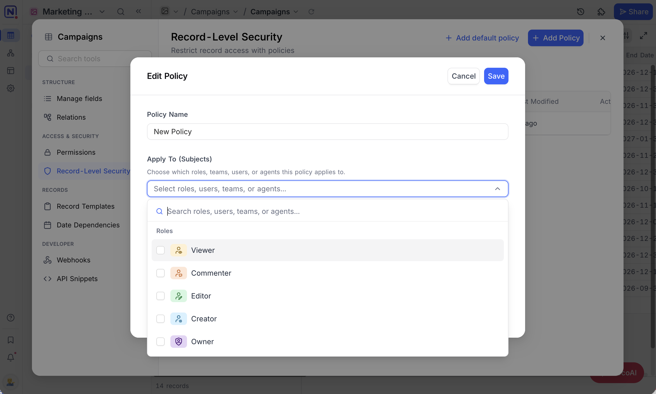Save the policy
This screenshot has width=656, height=394.
(496, 76)
